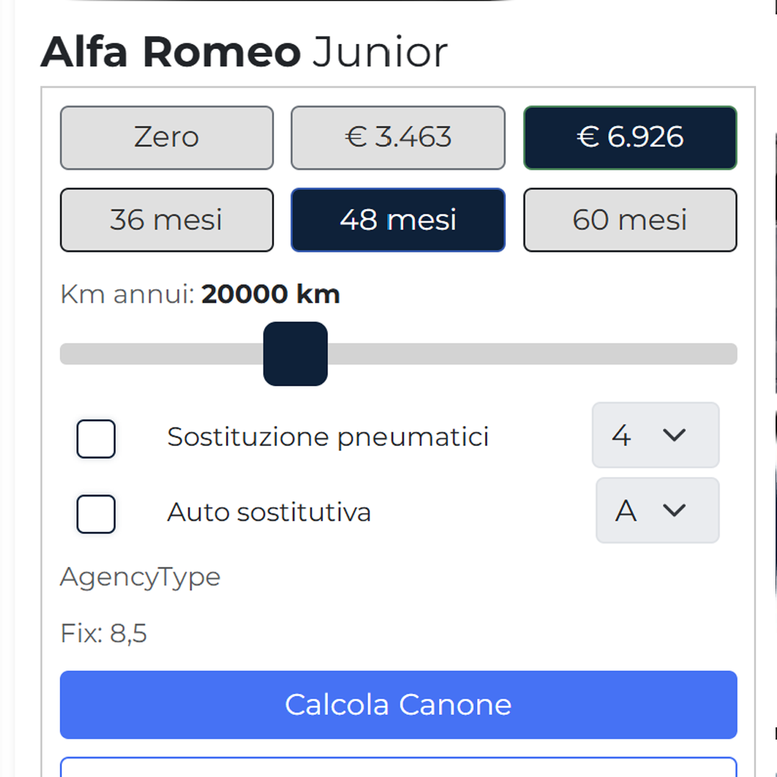Click the AgencyType text label
This screenshot has height=777, width=777.
(x=140, y=577)
